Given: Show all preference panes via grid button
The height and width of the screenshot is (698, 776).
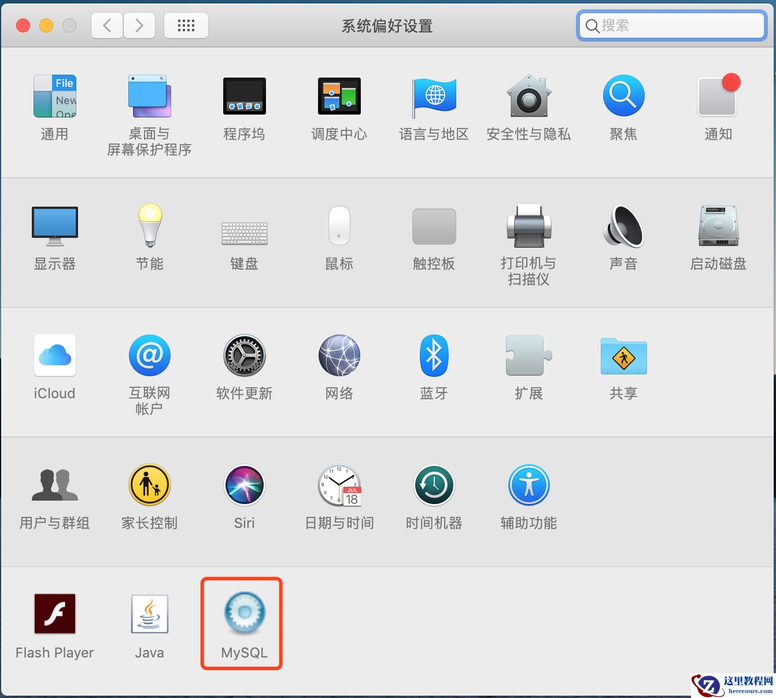Looking at the screenshot, I should point(186,25).
